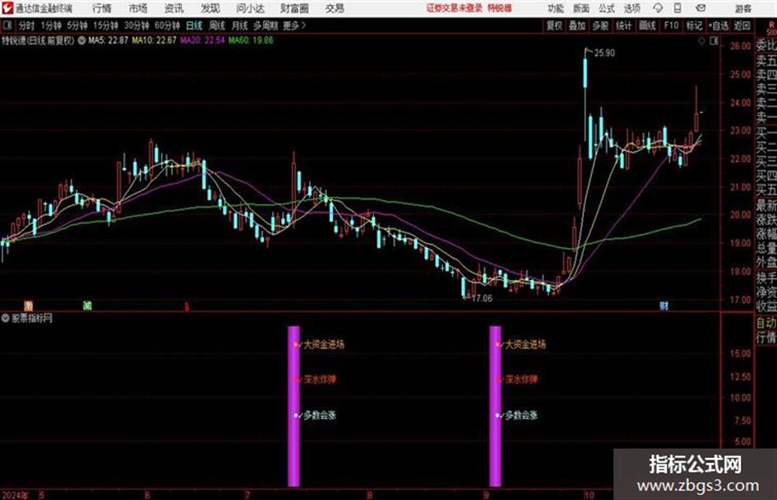777x500 pixels.
Task: Click the 17.06 low price label
Action: coord(482,299)
